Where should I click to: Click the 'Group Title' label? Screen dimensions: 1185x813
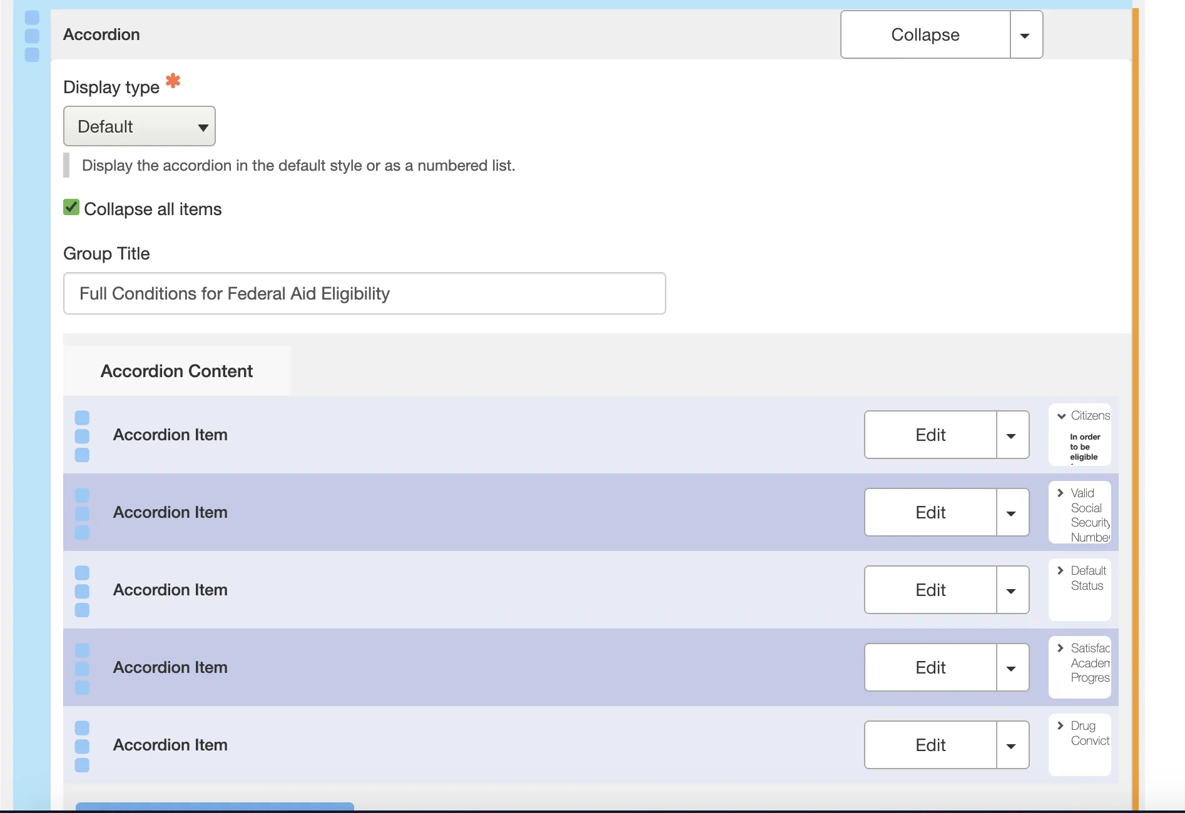[106, 253]
